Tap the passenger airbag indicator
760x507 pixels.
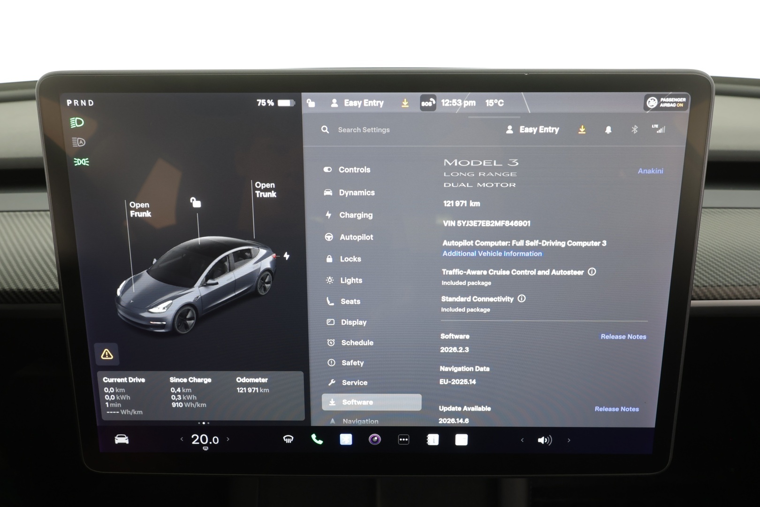(x=667, y=102)
